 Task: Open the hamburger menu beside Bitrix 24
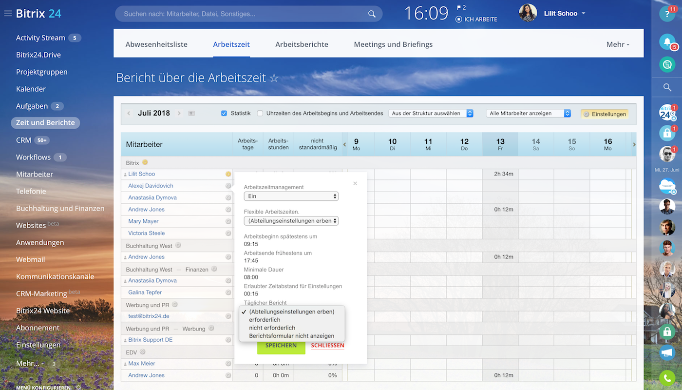8,13
